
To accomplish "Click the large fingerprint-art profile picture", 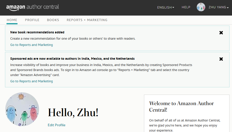I will [22, 109].
